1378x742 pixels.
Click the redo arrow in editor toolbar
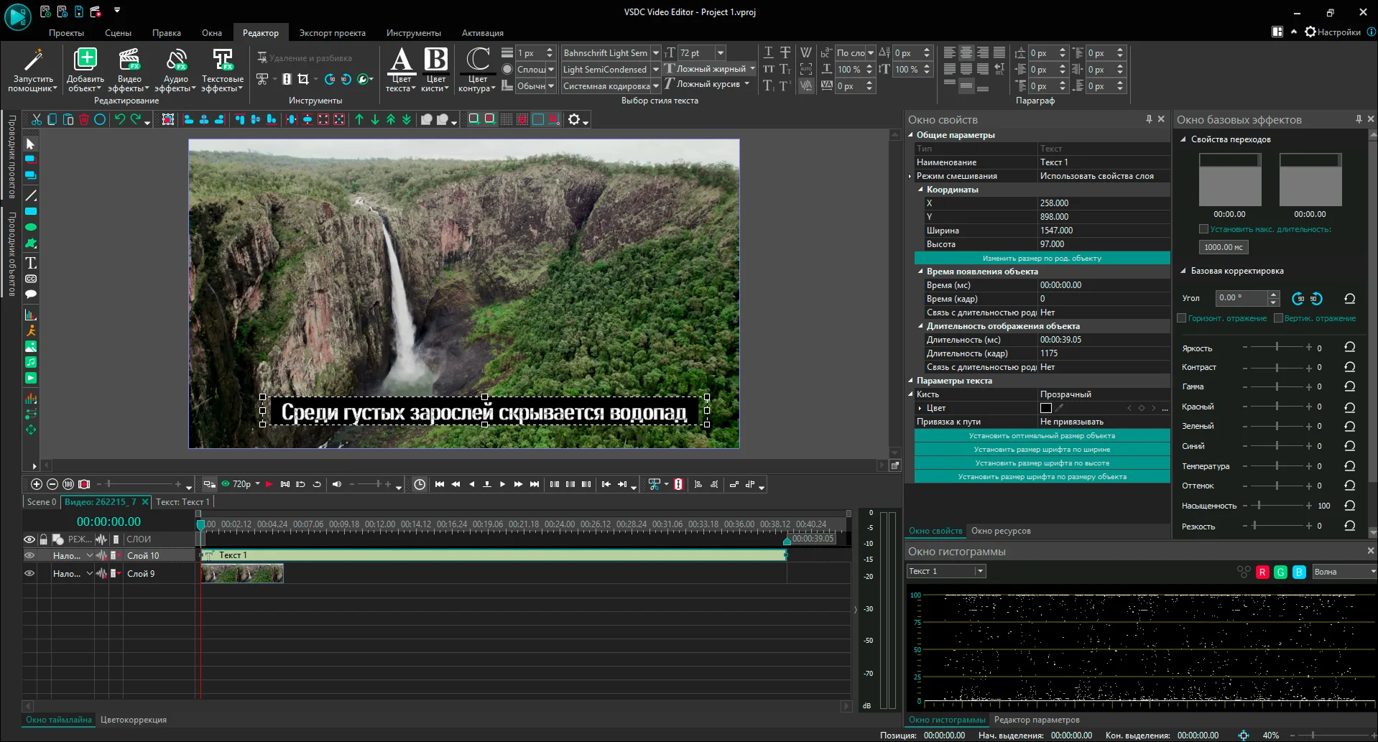[135, 119]
